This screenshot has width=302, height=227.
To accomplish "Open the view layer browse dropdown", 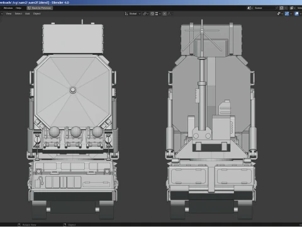I will [x=293, y=8].
